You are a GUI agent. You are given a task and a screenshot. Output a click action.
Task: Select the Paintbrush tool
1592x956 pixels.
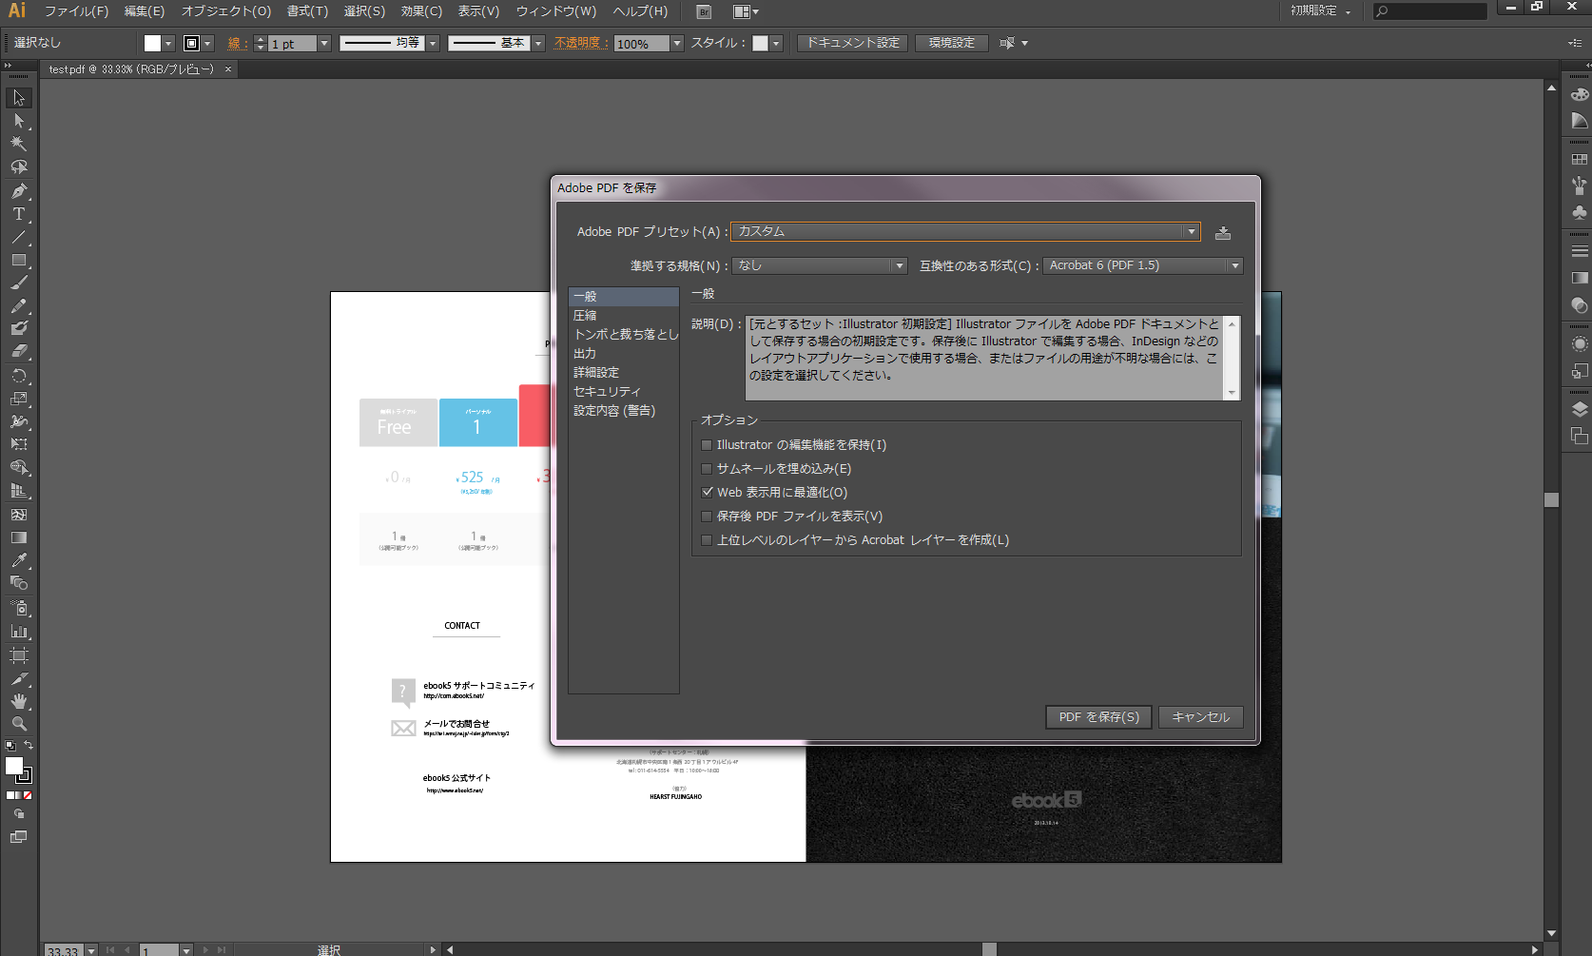[19, 283]
